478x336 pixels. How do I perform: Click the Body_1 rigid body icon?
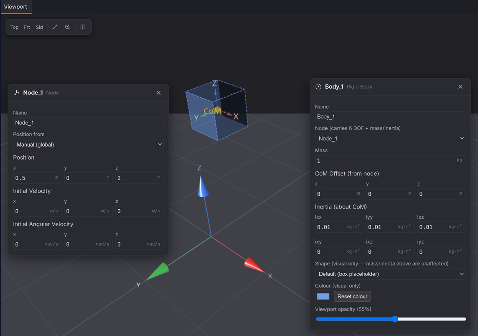coord(318,87)
